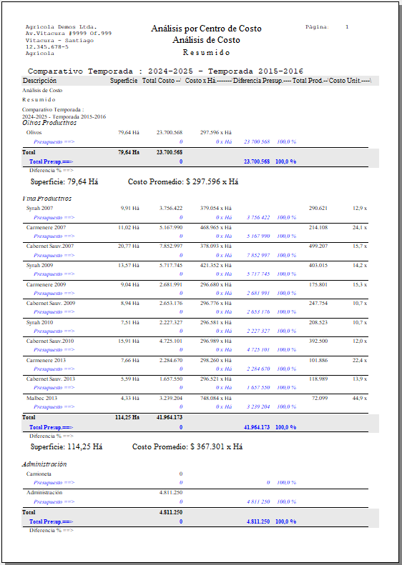Select the unit cost '12,0 x'

point(360,341)
